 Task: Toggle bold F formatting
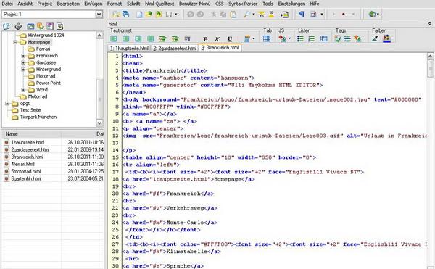click(x=204, y=39)
